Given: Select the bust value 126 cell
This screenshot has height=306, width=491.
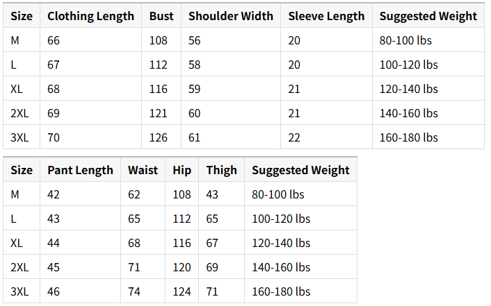Looking at the screenshot, I should (x=159, y=137).
